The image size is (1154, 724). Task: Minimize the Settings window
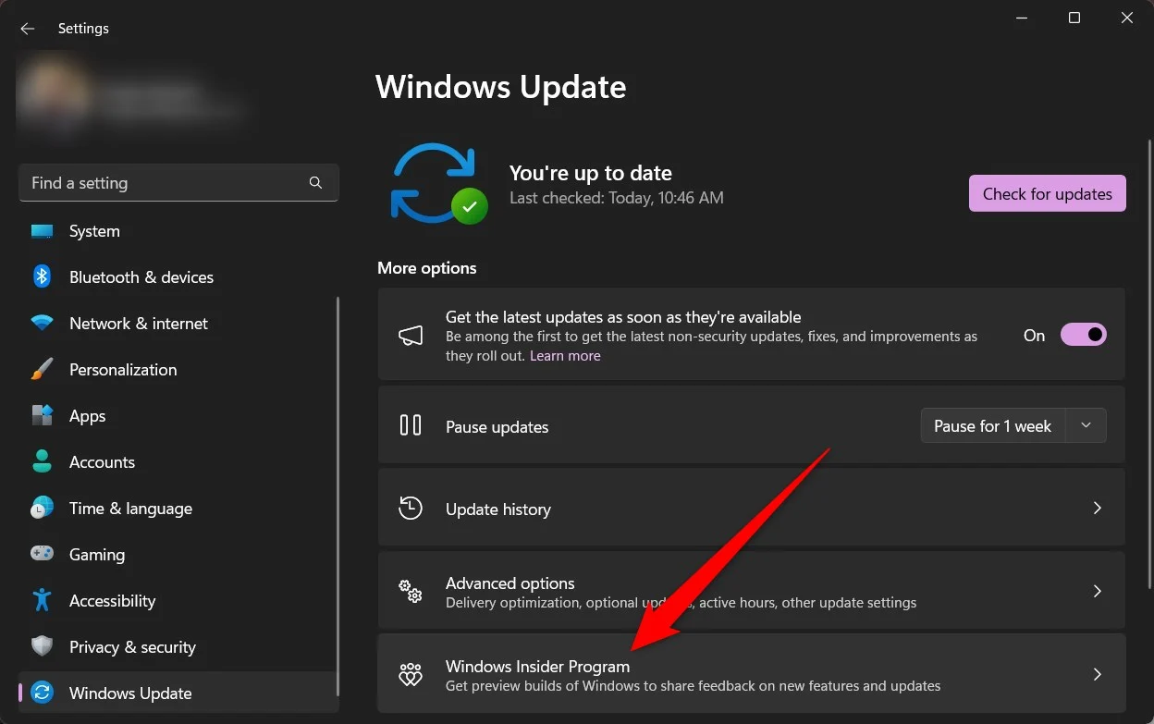coord(1022,18)
